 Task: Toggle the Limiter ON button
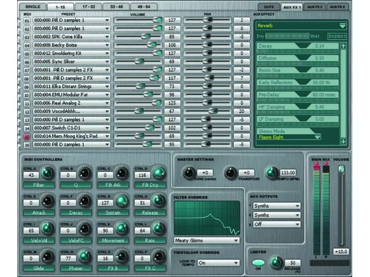(258, 262)
